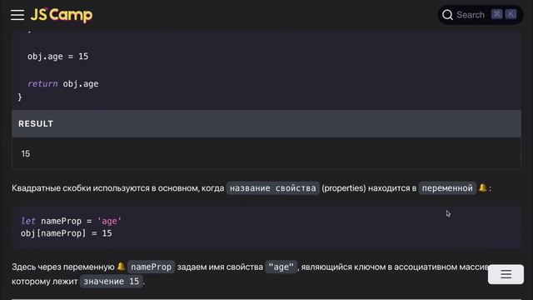The width and height of the screenshot is (533, 300).
Task: Click the closing brace of the function
Action: 20,97
